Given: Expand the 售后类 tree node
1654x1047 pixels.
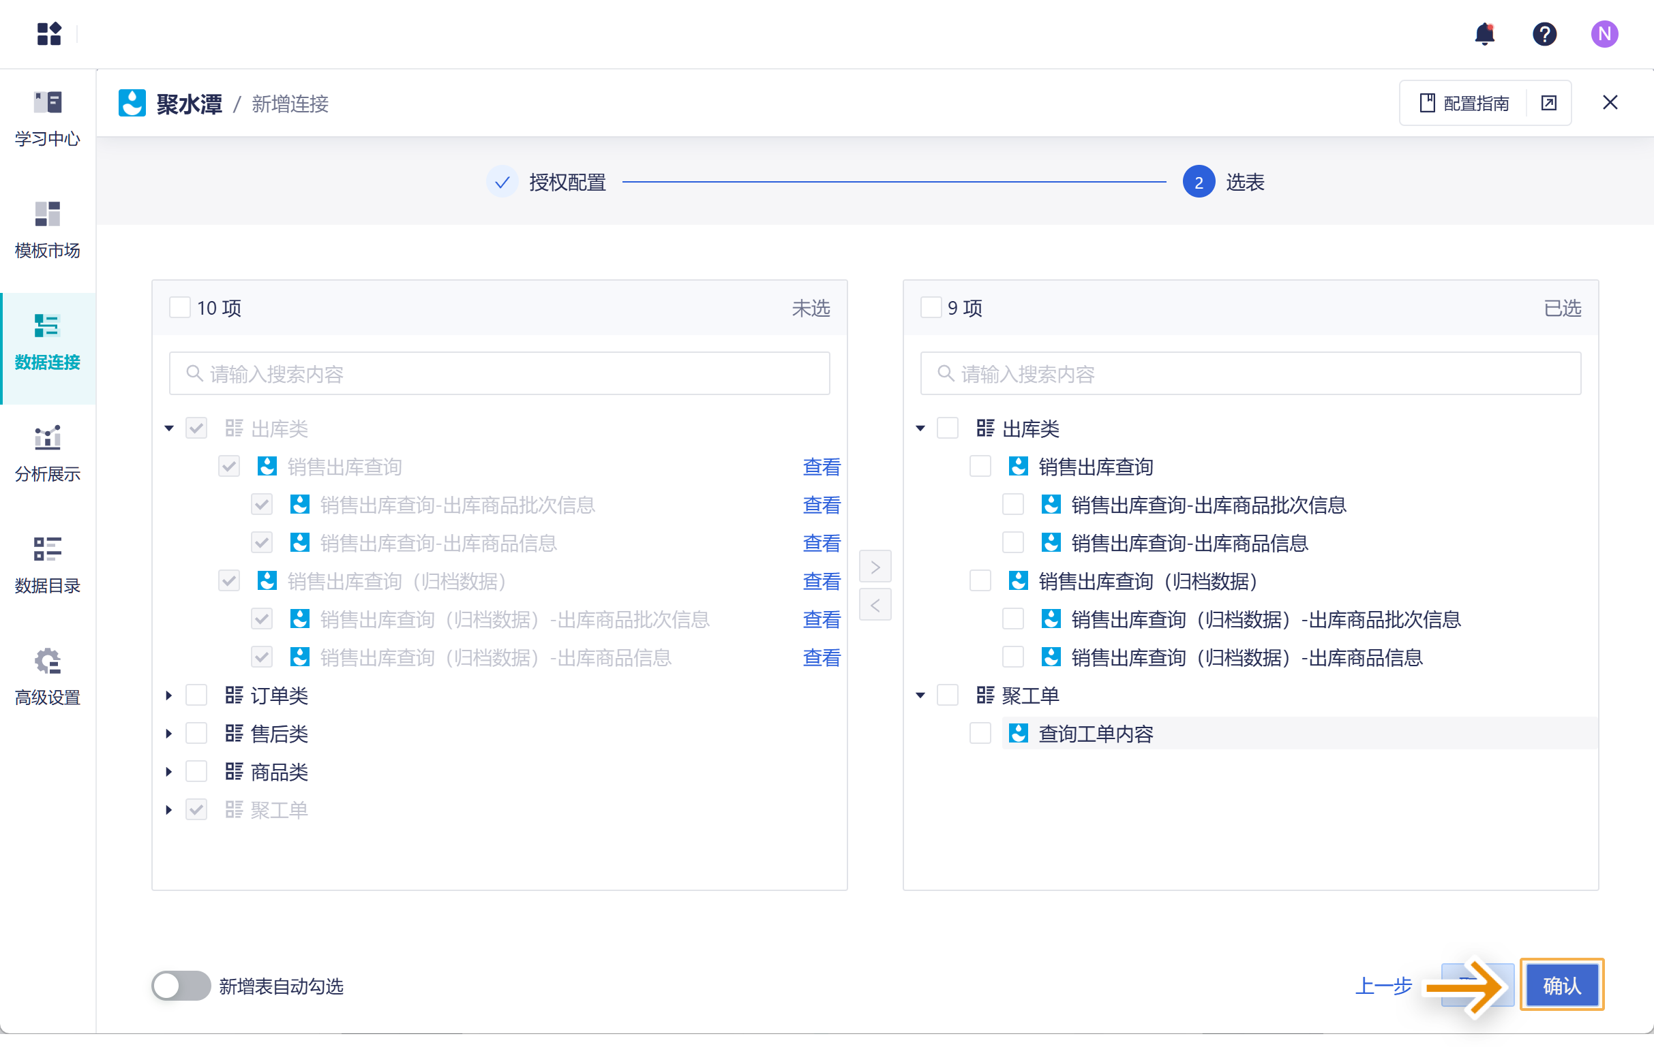Looking at the screenshot, I should pyautogui.click(x=169, y=734).
